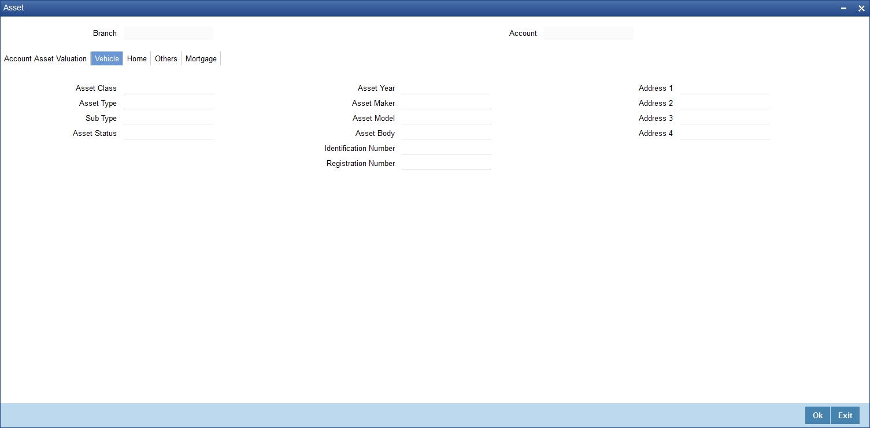Click the Asset Class input field
The width and height of the screenshot is (870, 428).
pyautogui.click(x=168, y=88)
